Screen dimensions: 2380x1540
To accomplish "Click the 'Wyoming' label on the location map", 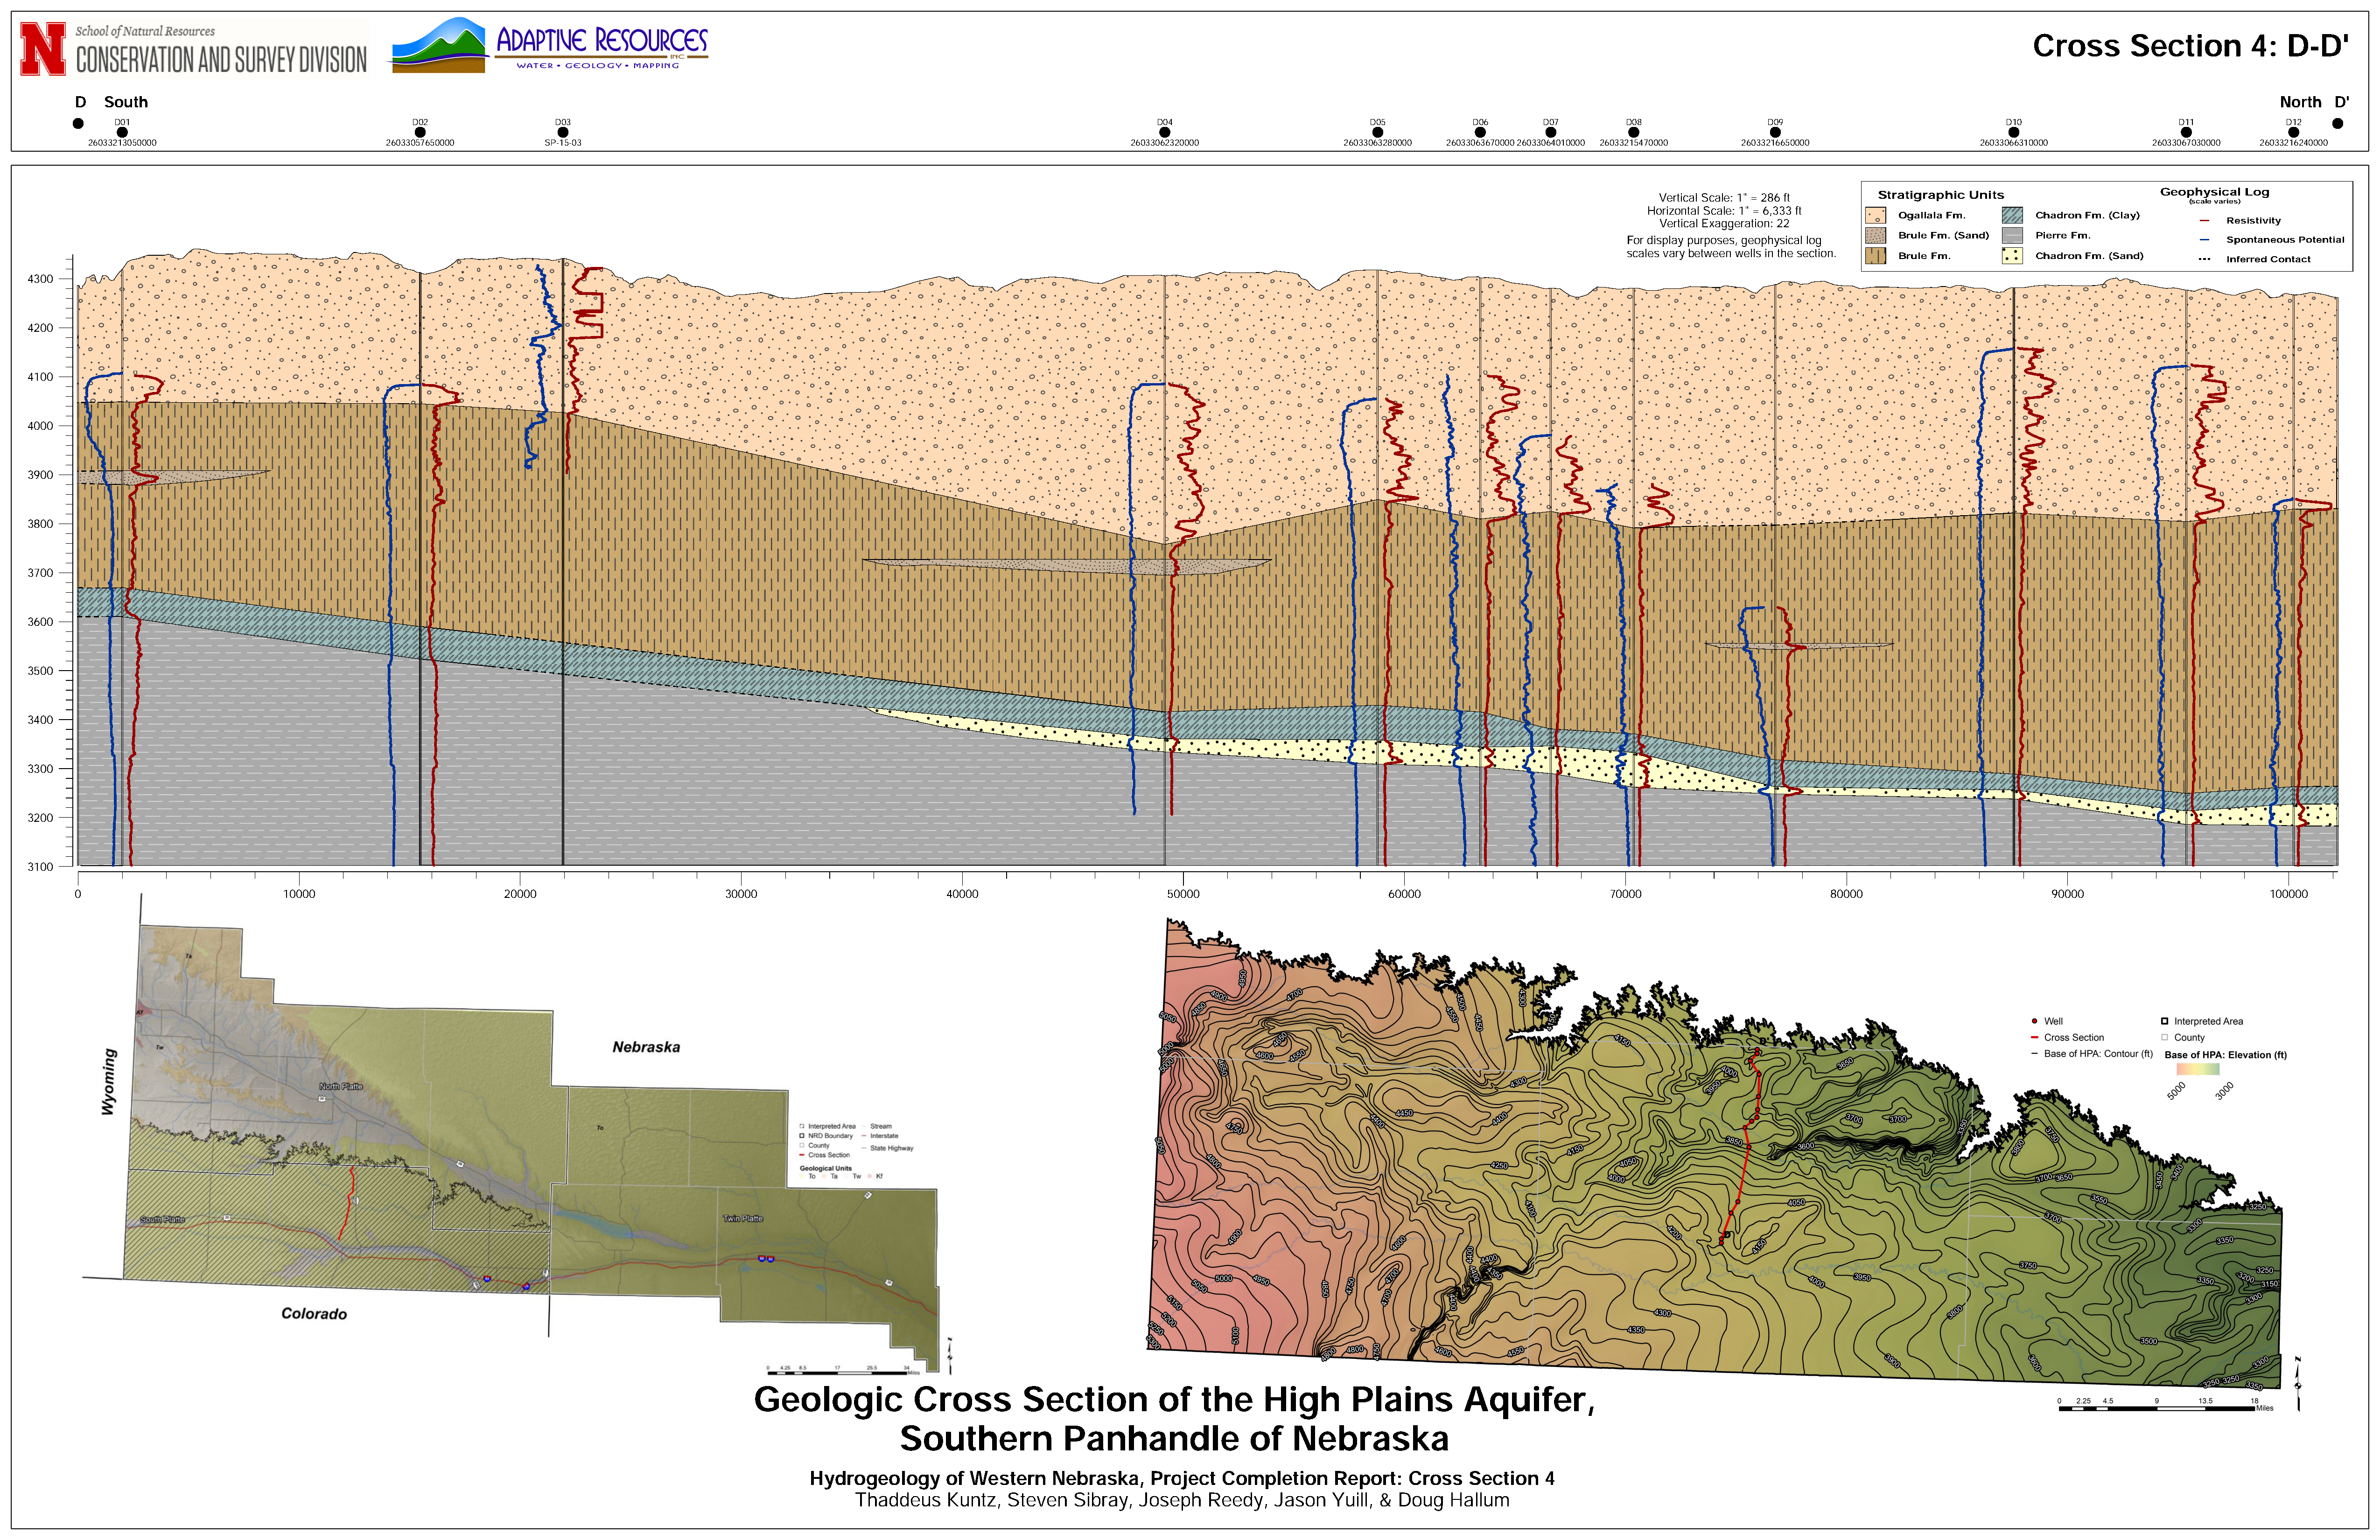I will (x=109, y=1082).
